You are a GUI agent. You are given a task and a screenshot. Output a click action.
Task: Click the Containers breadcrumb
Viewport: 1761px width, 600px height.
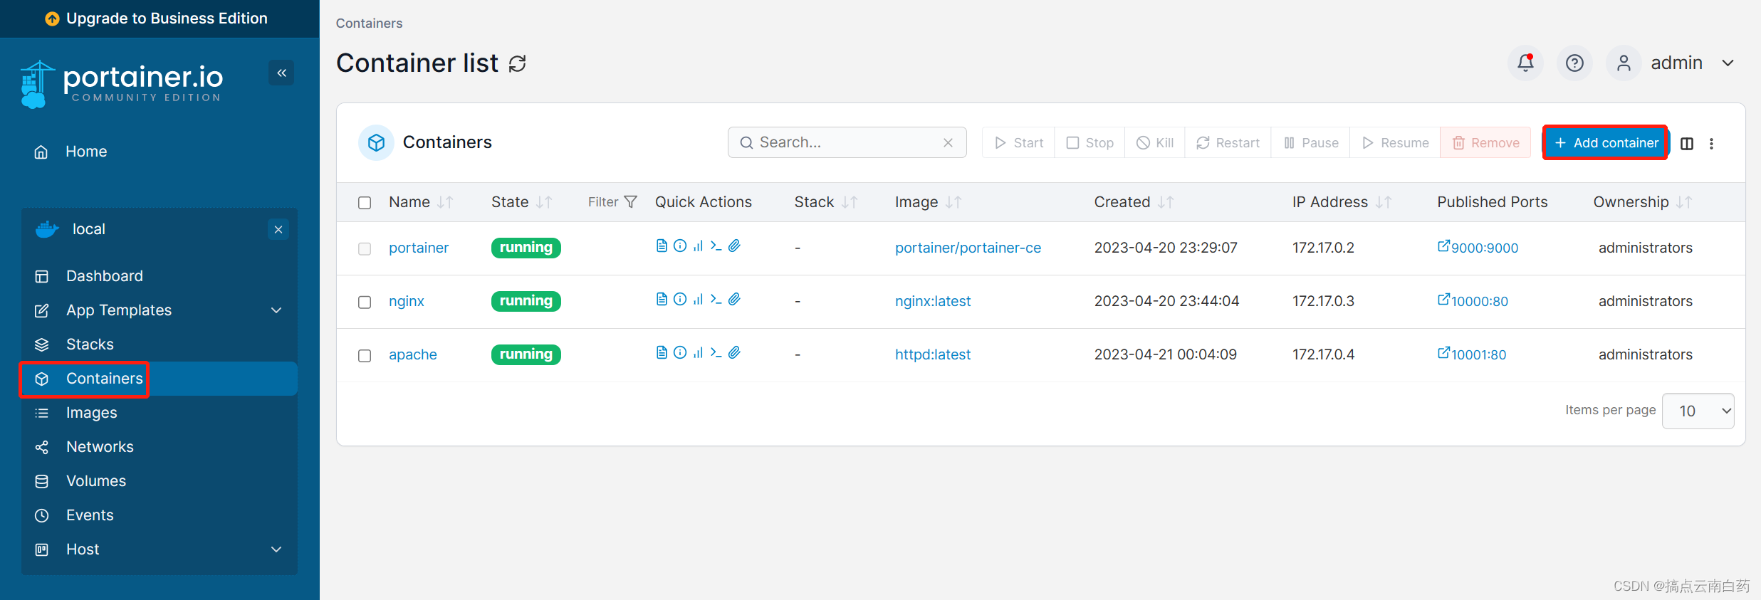pyautogui.click(x=369, y=23)
